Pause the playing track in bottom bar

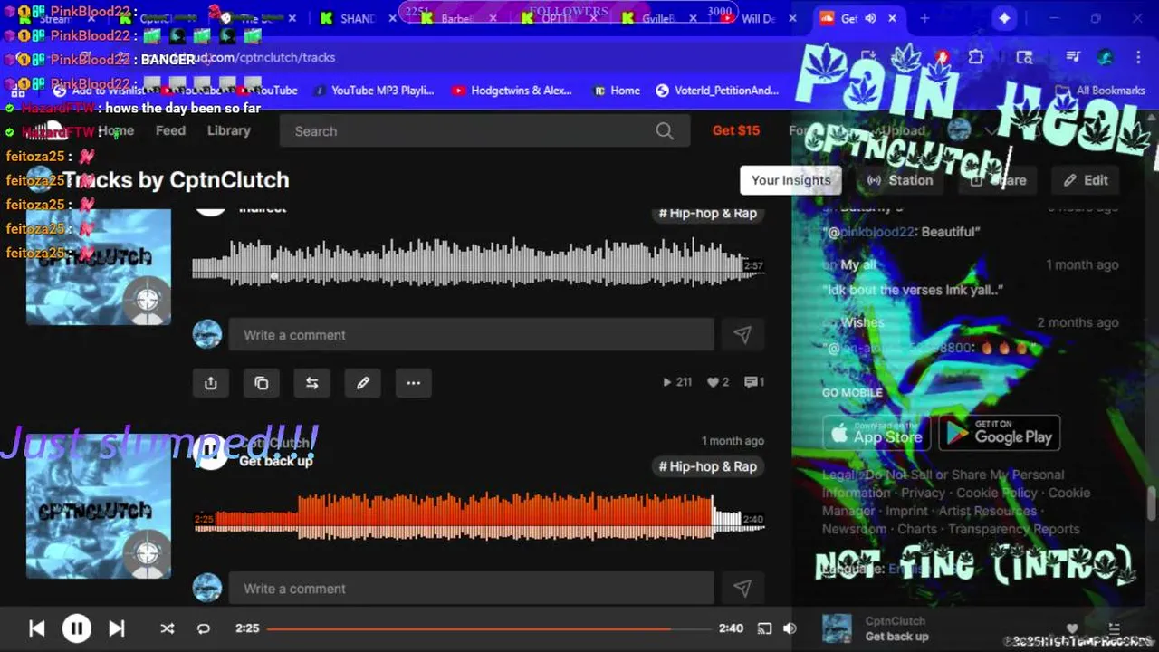[x=77, y=628]
